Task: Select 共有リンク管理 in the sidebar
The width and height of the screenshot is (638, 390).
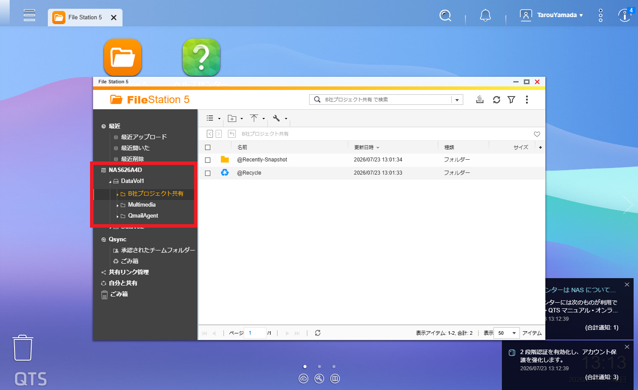Action: click(x=129, y=272)
